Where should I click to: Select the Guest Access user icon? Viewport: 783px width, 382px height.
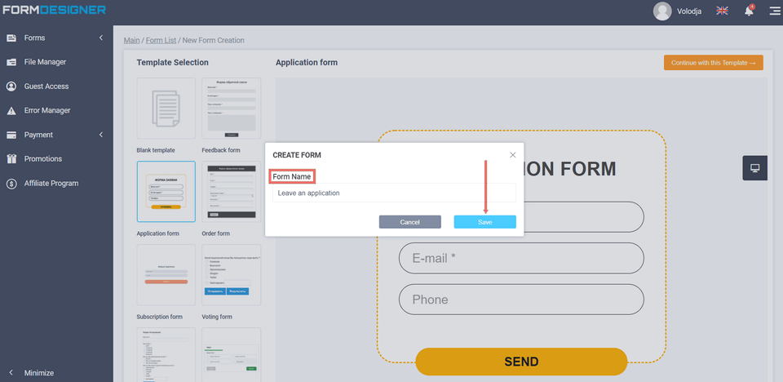click(11, 87)
